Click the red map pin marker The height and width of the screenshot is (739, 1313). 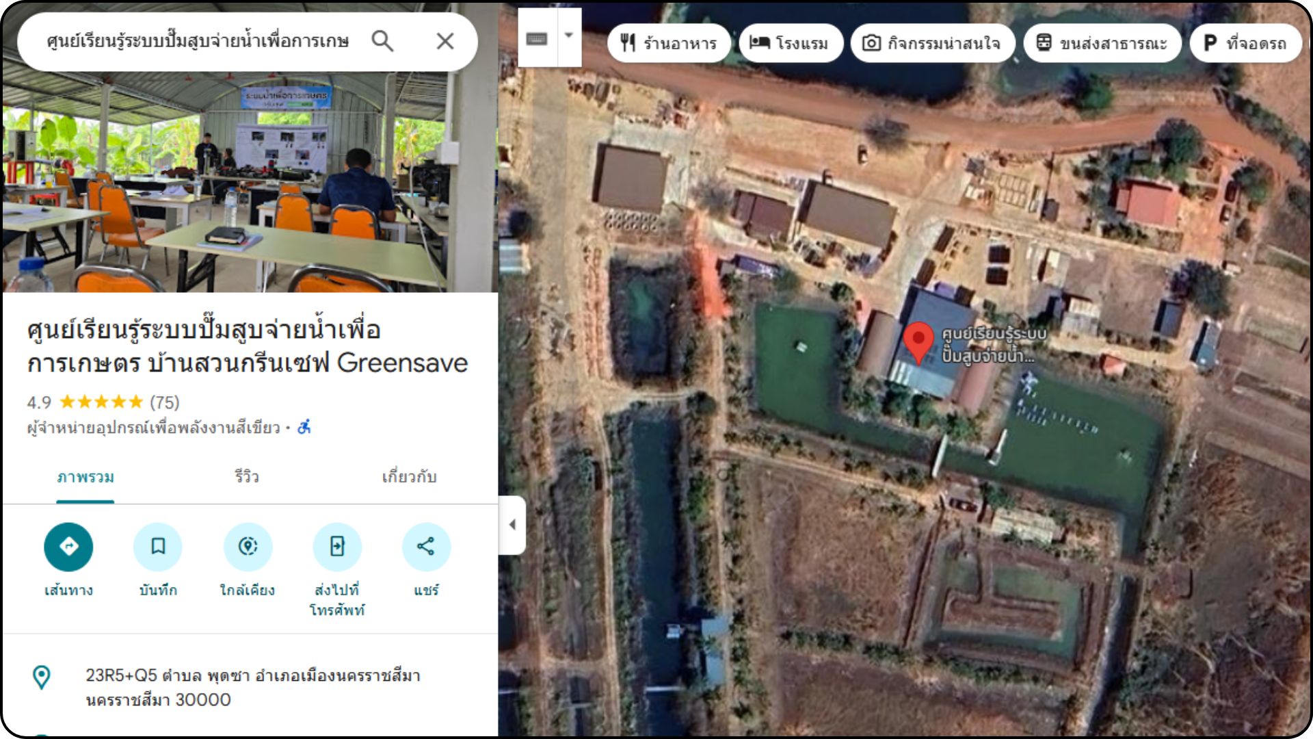coord(918,343)
